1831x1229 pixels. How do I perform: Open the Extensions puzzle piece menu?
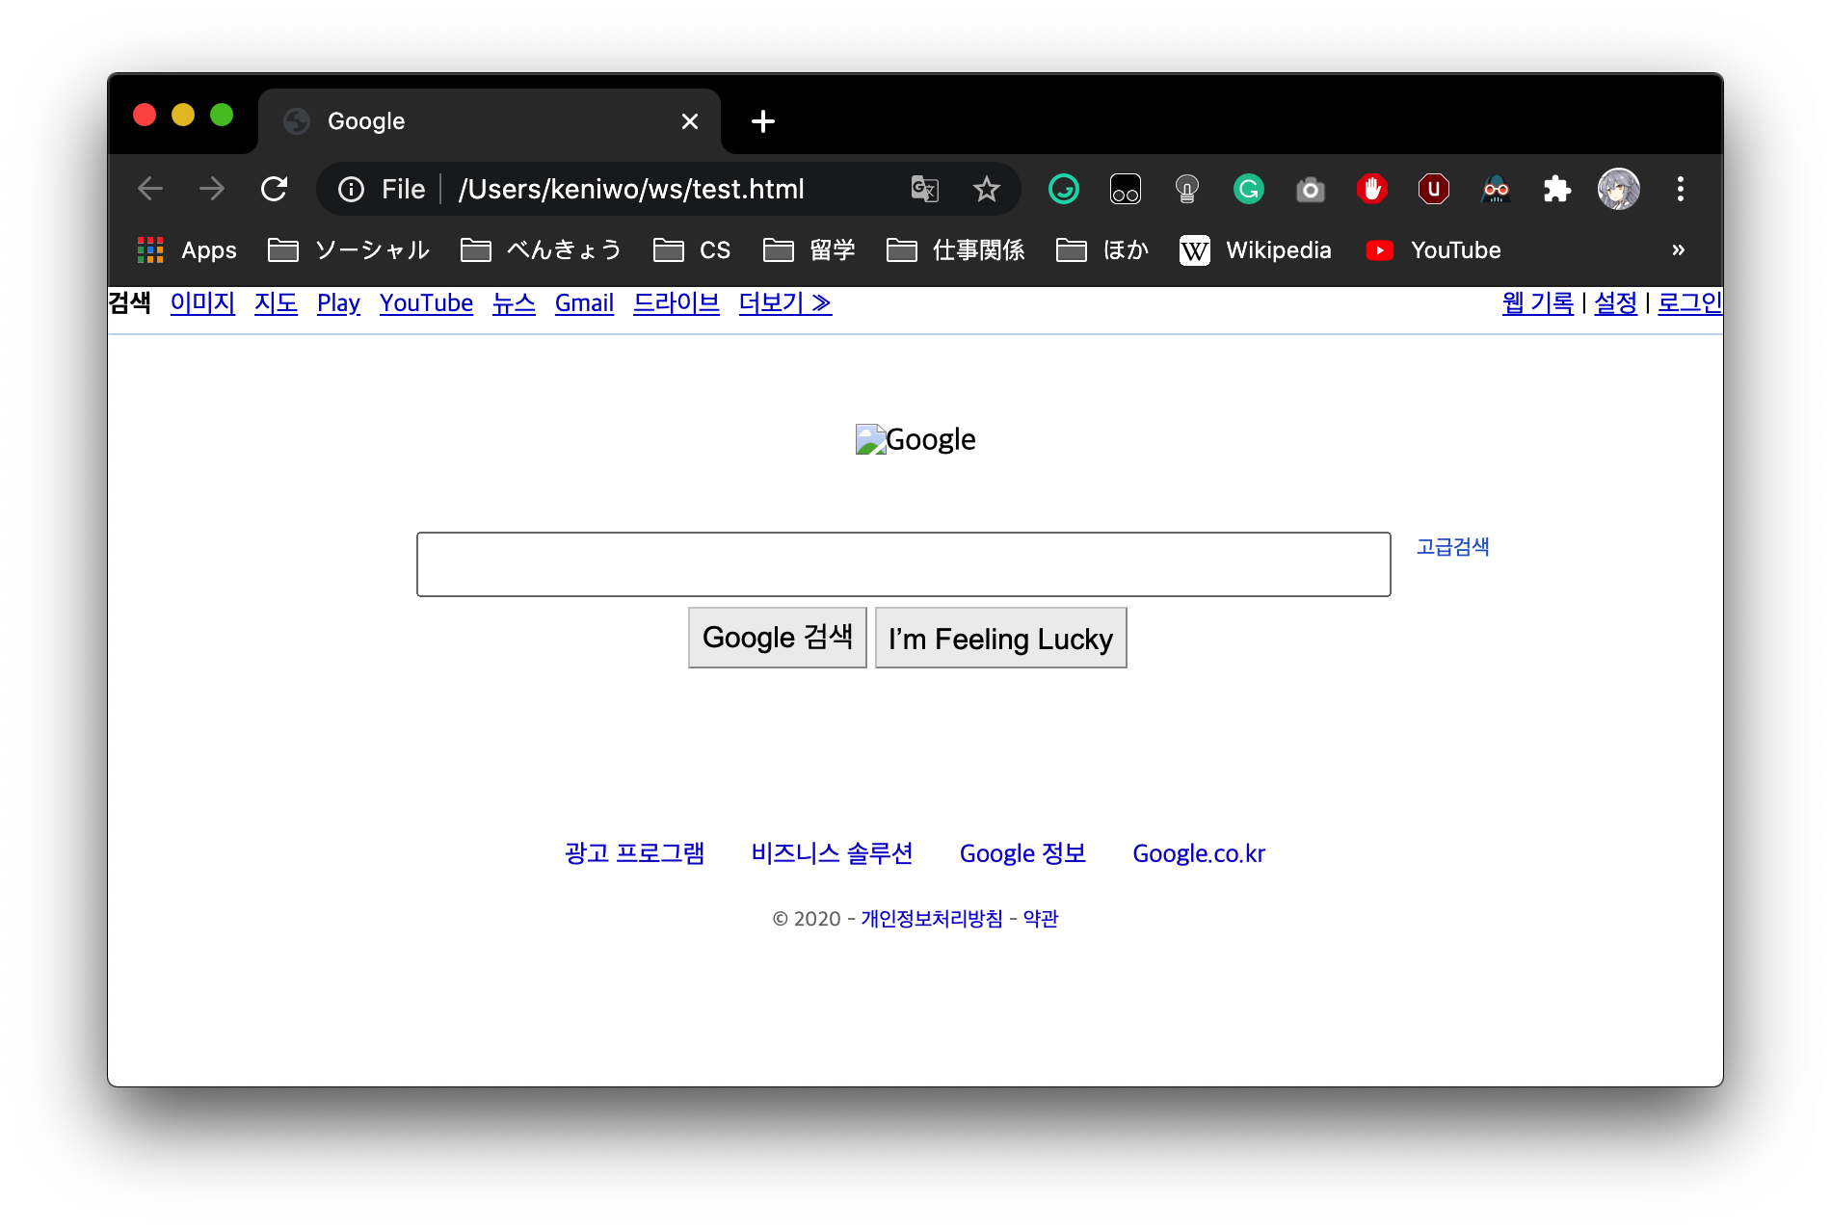[1556, 189]
